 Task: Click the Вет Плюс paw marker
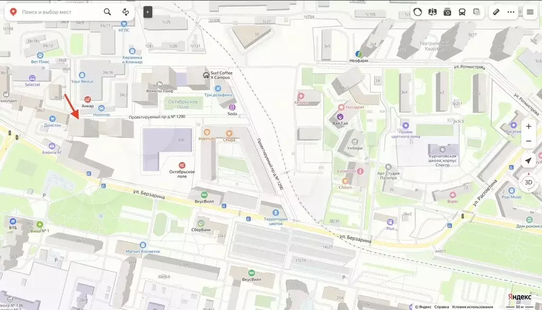tap(40, 55)
